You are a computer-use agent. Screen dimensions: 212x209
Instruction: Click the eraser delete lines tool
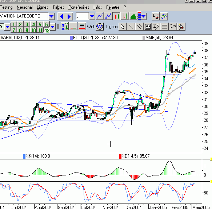(181, 27)
